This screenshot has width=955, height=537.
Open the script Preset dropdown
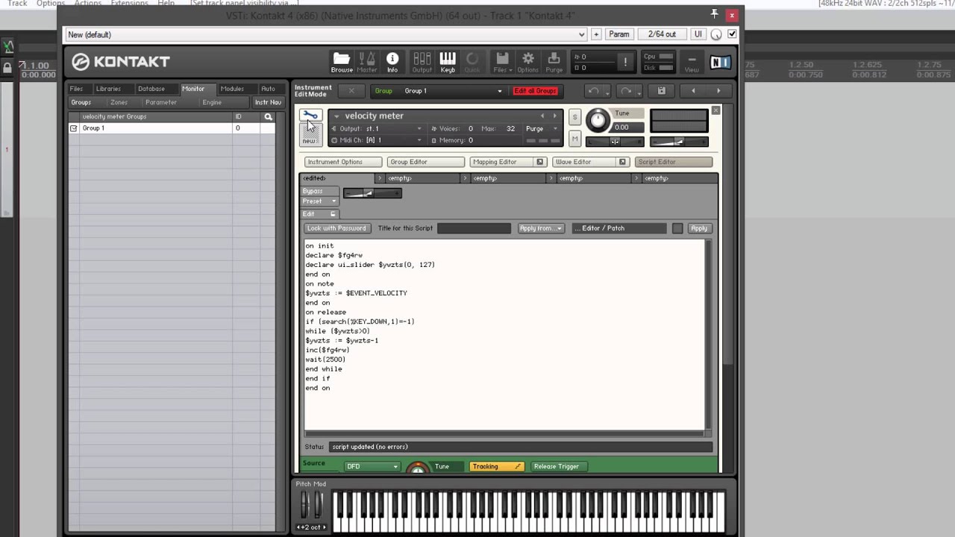click(319, 201)
